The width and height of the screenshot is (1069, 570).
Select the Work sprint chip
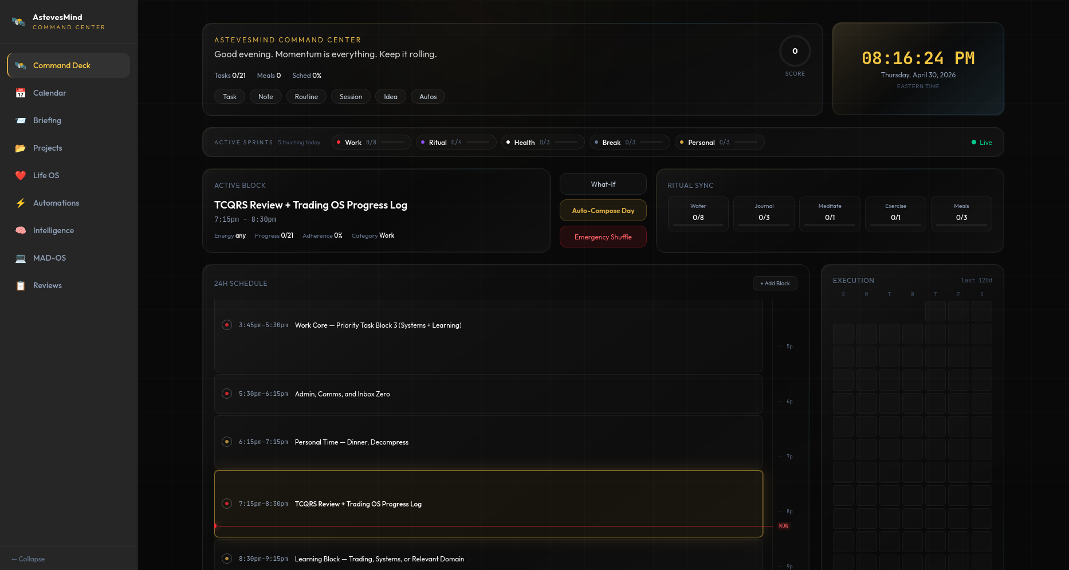[371, 143]
